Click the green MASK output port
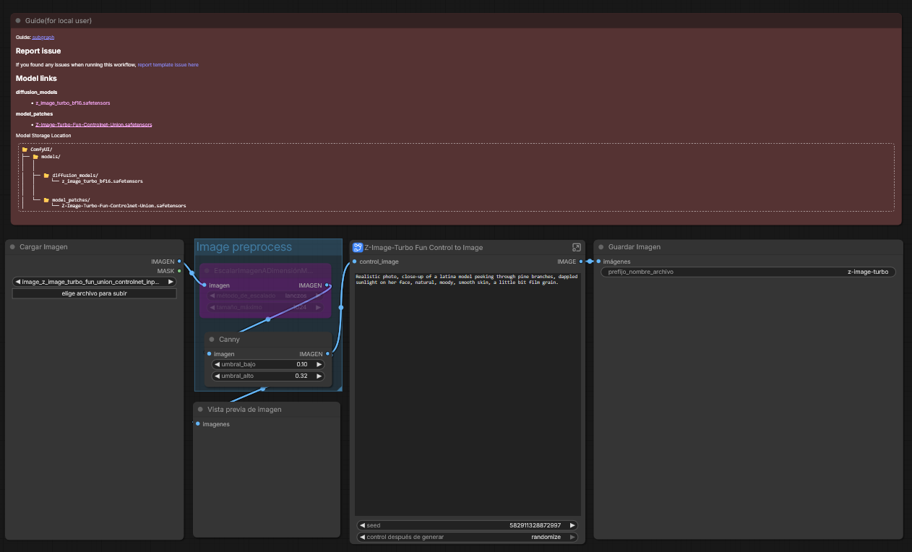The height and width of the screenshot is (552, 912). (179, 271)
